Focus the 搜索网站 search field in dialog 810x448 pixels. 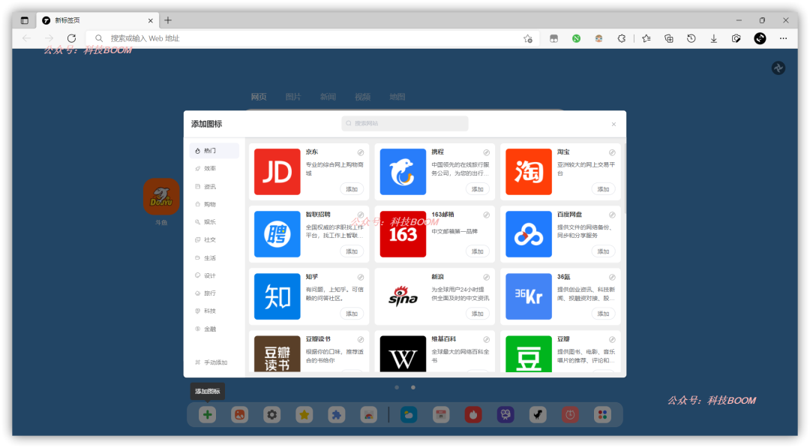(x=404, y=124)
